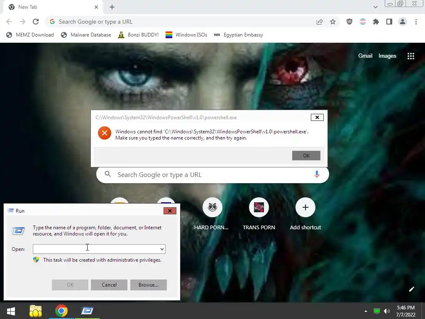This screenshot has width=425, height=319.
Task: Click the search magnifier icon
Action: (107, 174)
